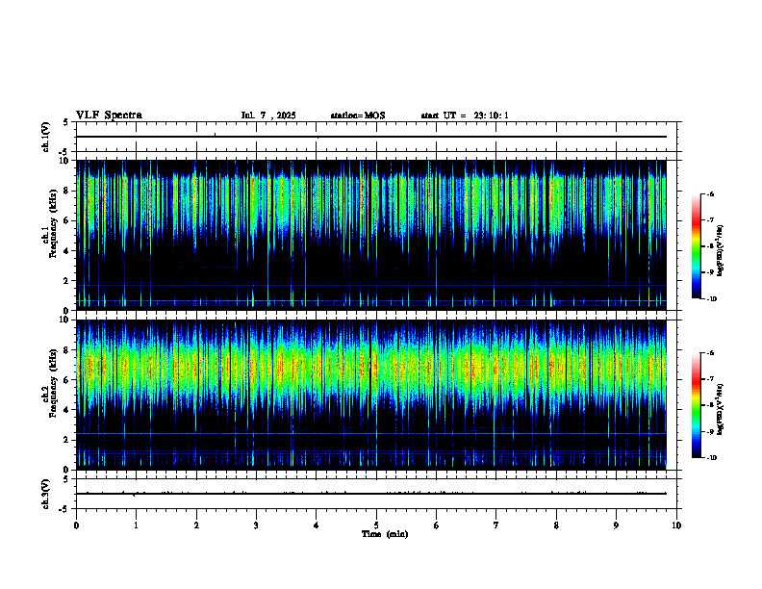
Task: Click the "-6" tick on ch.1 colorbar
Action: (710, 194)
